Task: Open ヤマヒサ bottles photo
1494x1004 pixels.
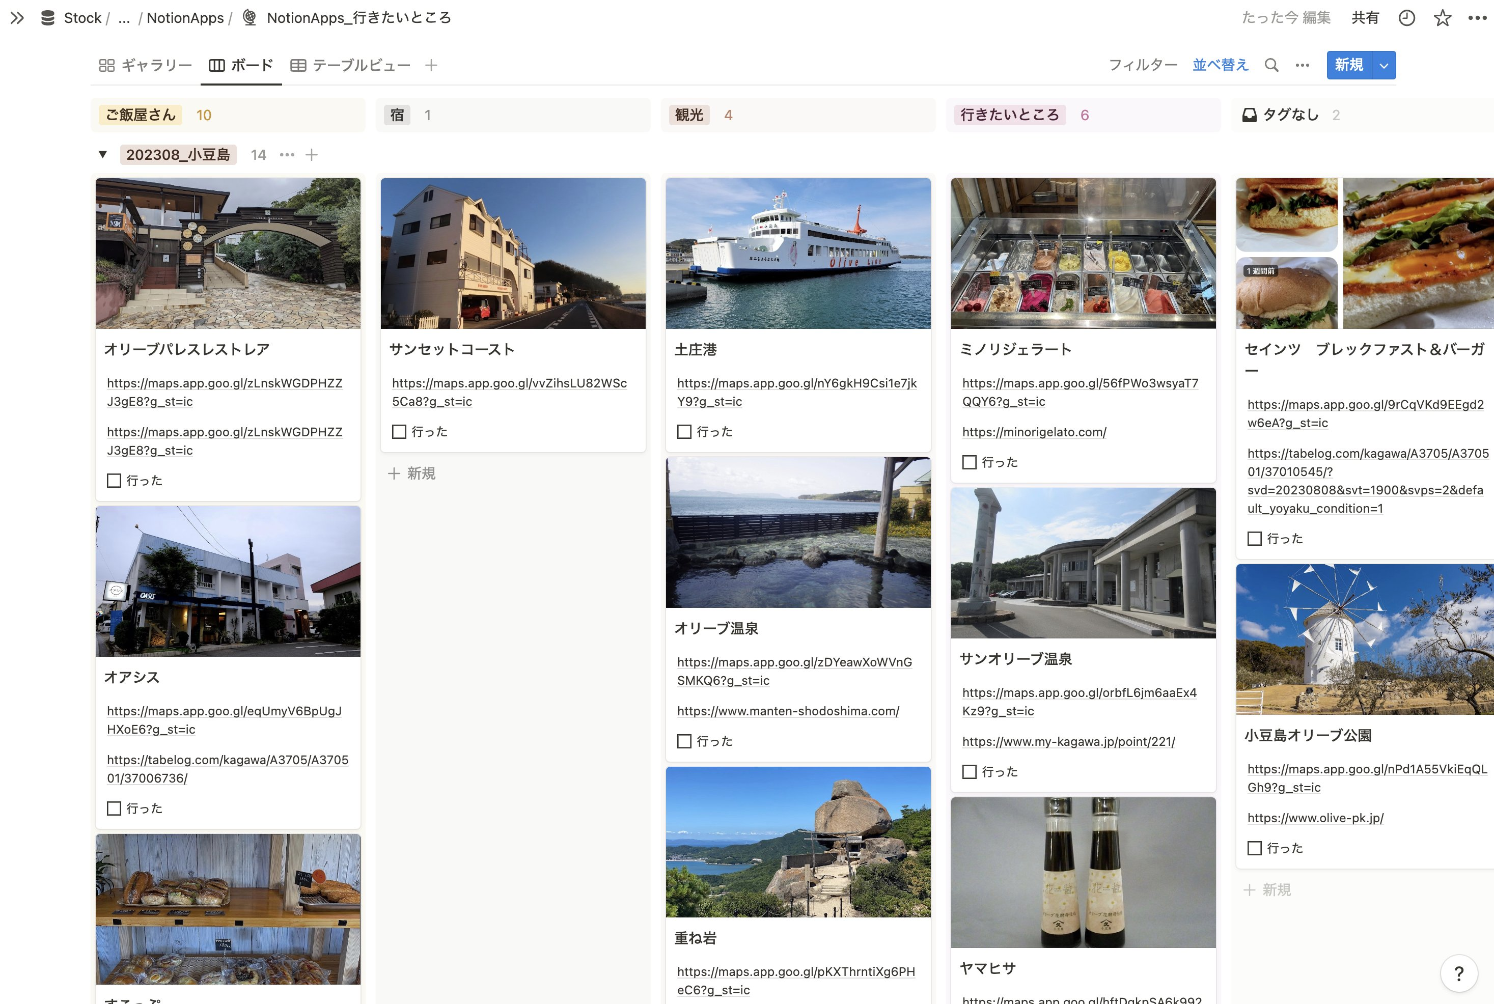Action: coord(1083,873)
